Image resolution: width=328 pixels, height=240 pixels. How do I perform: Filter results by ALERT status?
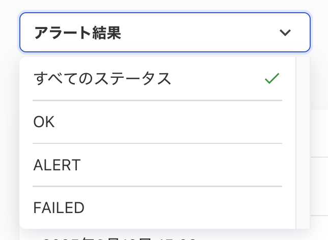(x=57, y=165)
